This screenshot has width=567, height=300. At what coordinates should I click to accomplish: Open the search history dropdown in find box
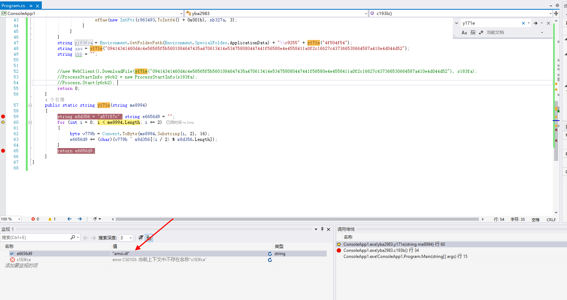(x=529, y=23)
